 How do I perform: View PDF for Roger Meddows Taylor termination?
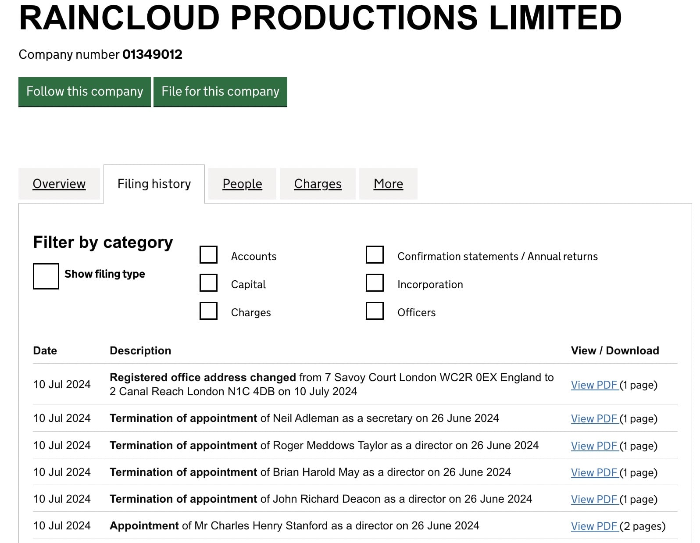594,446
